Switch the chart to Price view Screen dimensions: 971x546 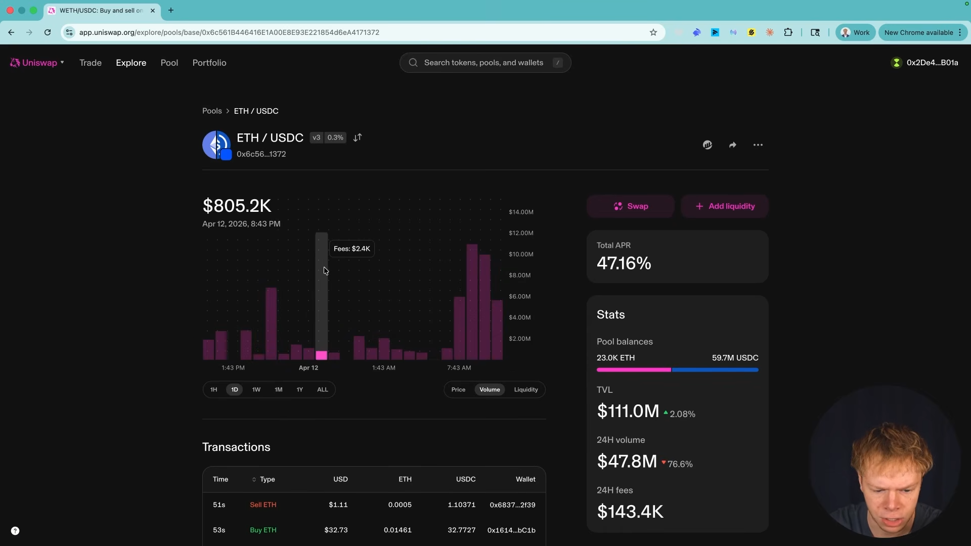tap(458, 390)
